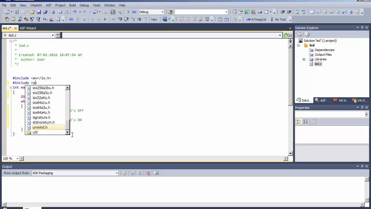Toggle Hex display button
This screenshot has width=371, height=209.
[x=154, y=19]
